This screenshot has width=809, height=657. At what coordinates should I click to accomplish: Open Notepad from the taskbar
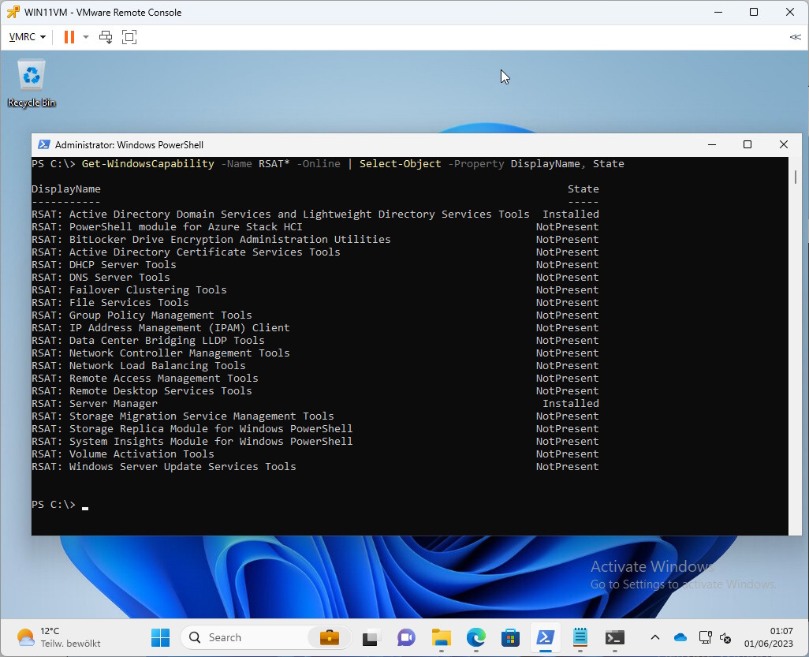point(580,638)
